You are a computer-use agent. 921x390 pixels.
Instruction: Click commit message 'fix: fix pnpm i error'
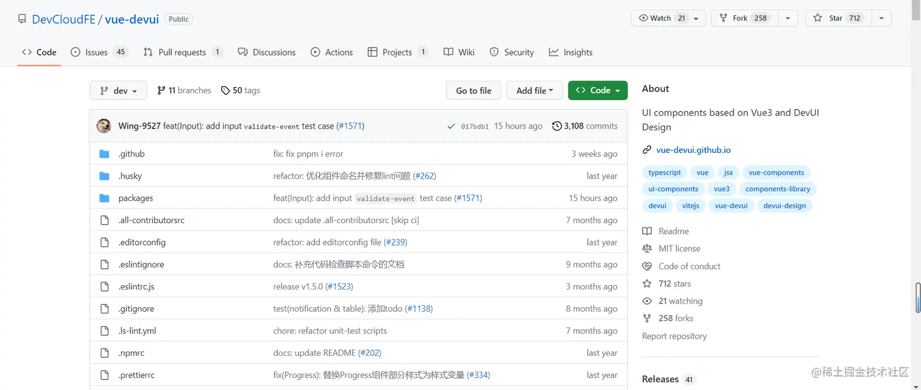[x=308, y=154]
